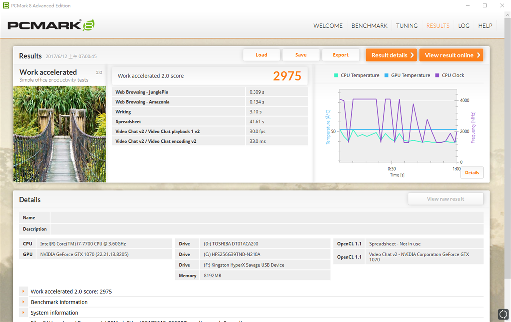Click the PCMark 8 title bar app icon
The image size is (511, 322).
(x=6, y=6)
